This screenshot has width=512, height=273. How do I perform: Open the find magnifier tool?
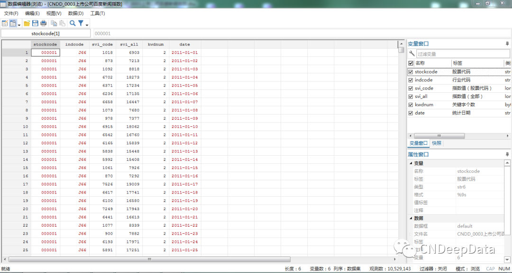[73, 23]
